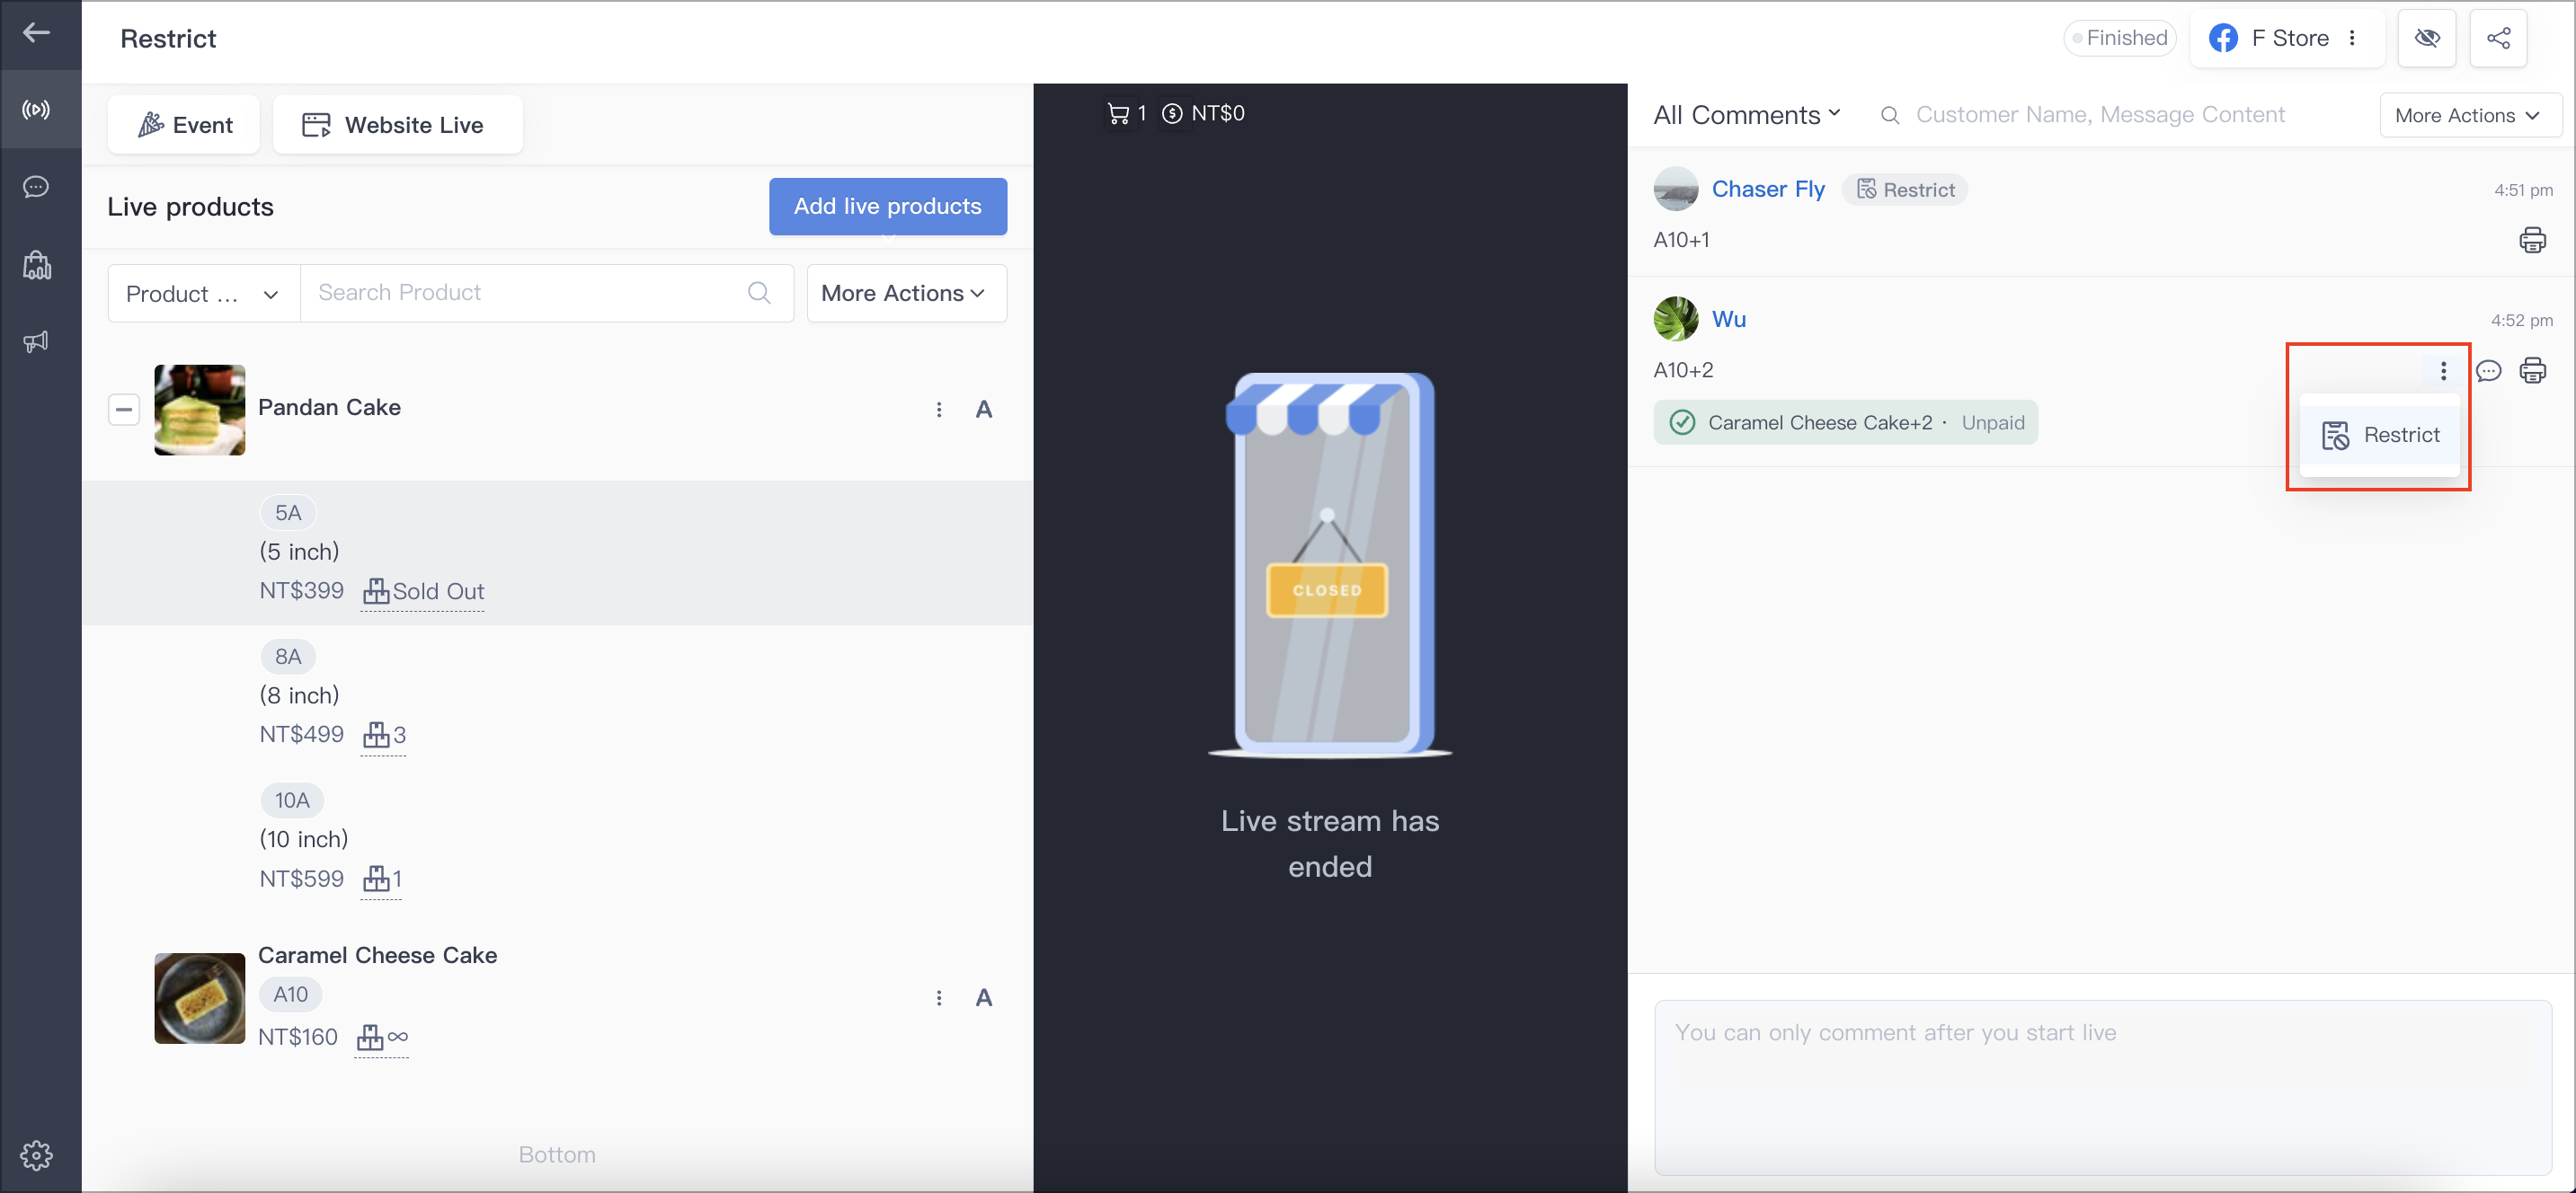Open Chaser Fly's customer profile link

1767,190
